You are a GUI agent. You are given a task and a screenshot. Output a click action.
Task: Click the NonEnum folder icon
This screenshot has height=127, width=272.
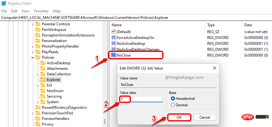(43, 91)
